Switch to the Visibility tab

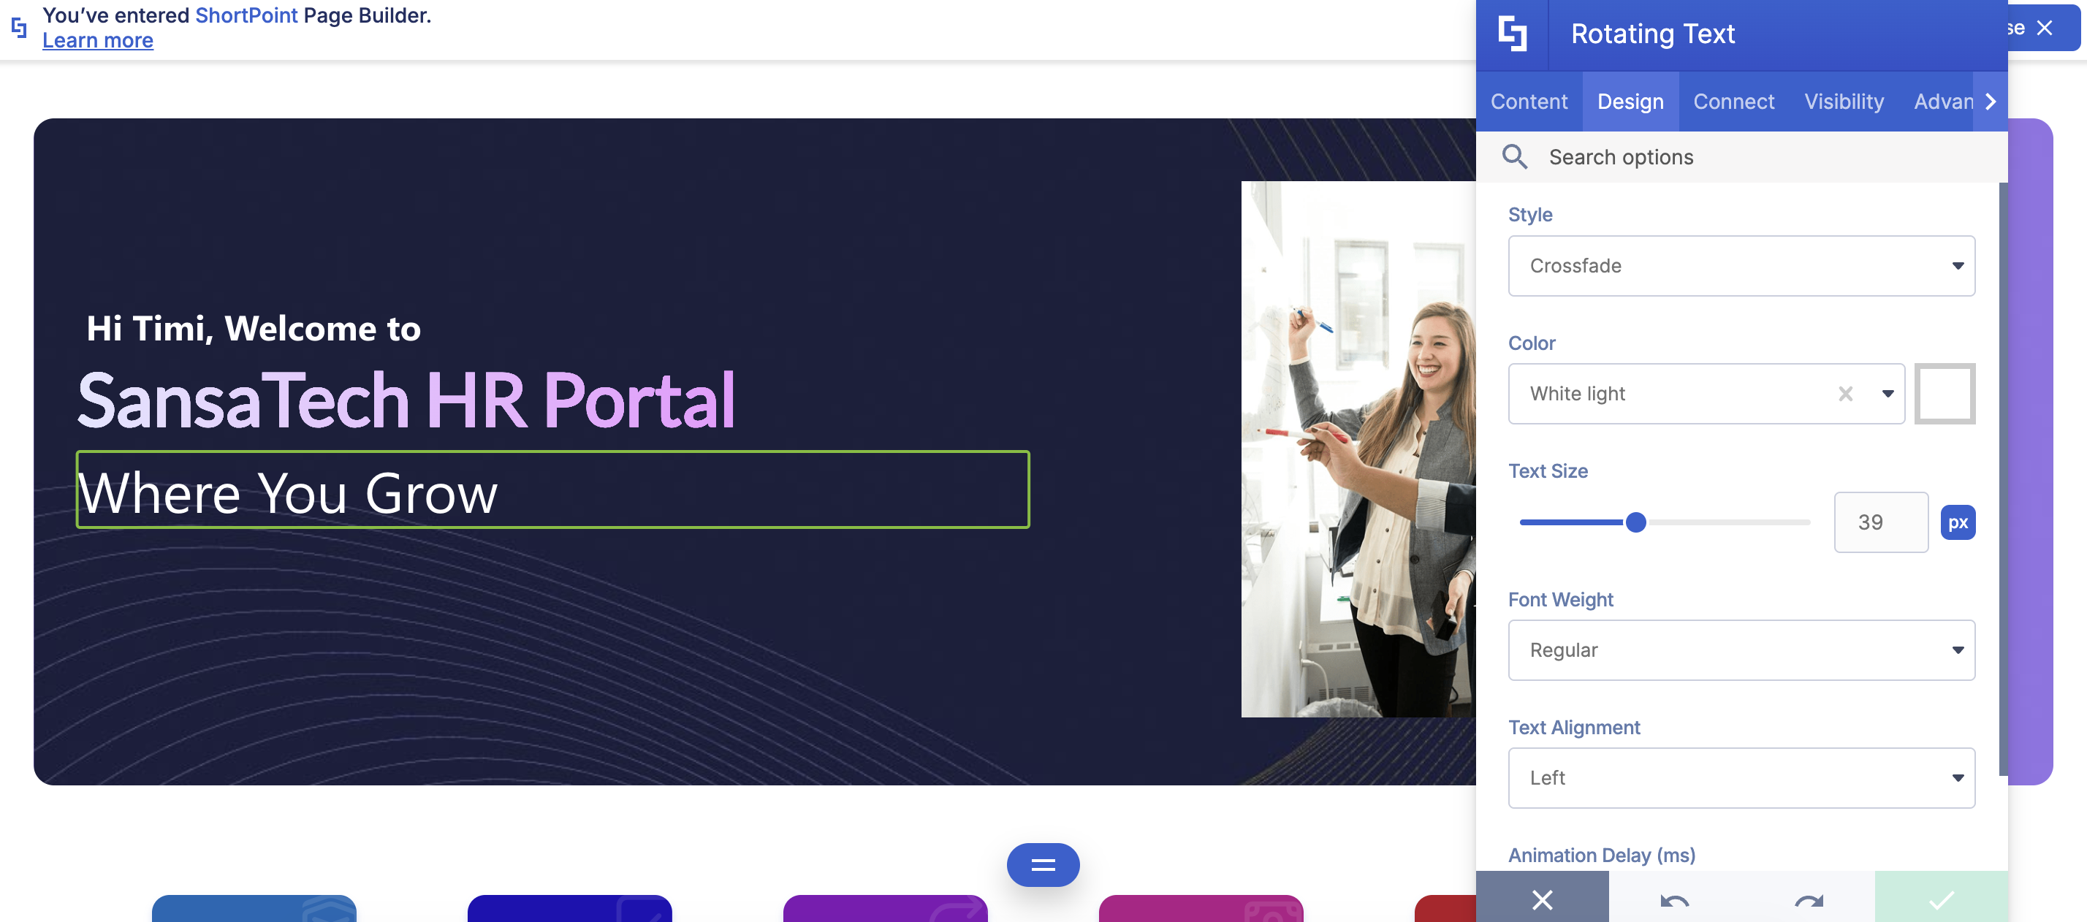click(x=1843, y=102)
